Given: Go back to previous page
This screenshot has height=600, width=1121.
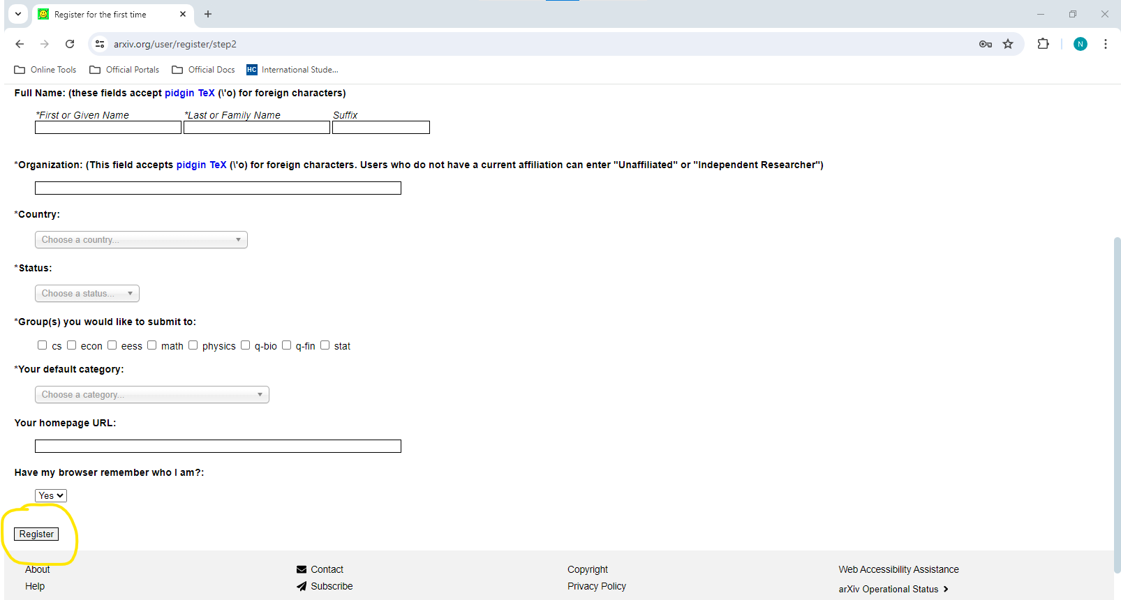Looking at the screenshot, I should 20,44.
